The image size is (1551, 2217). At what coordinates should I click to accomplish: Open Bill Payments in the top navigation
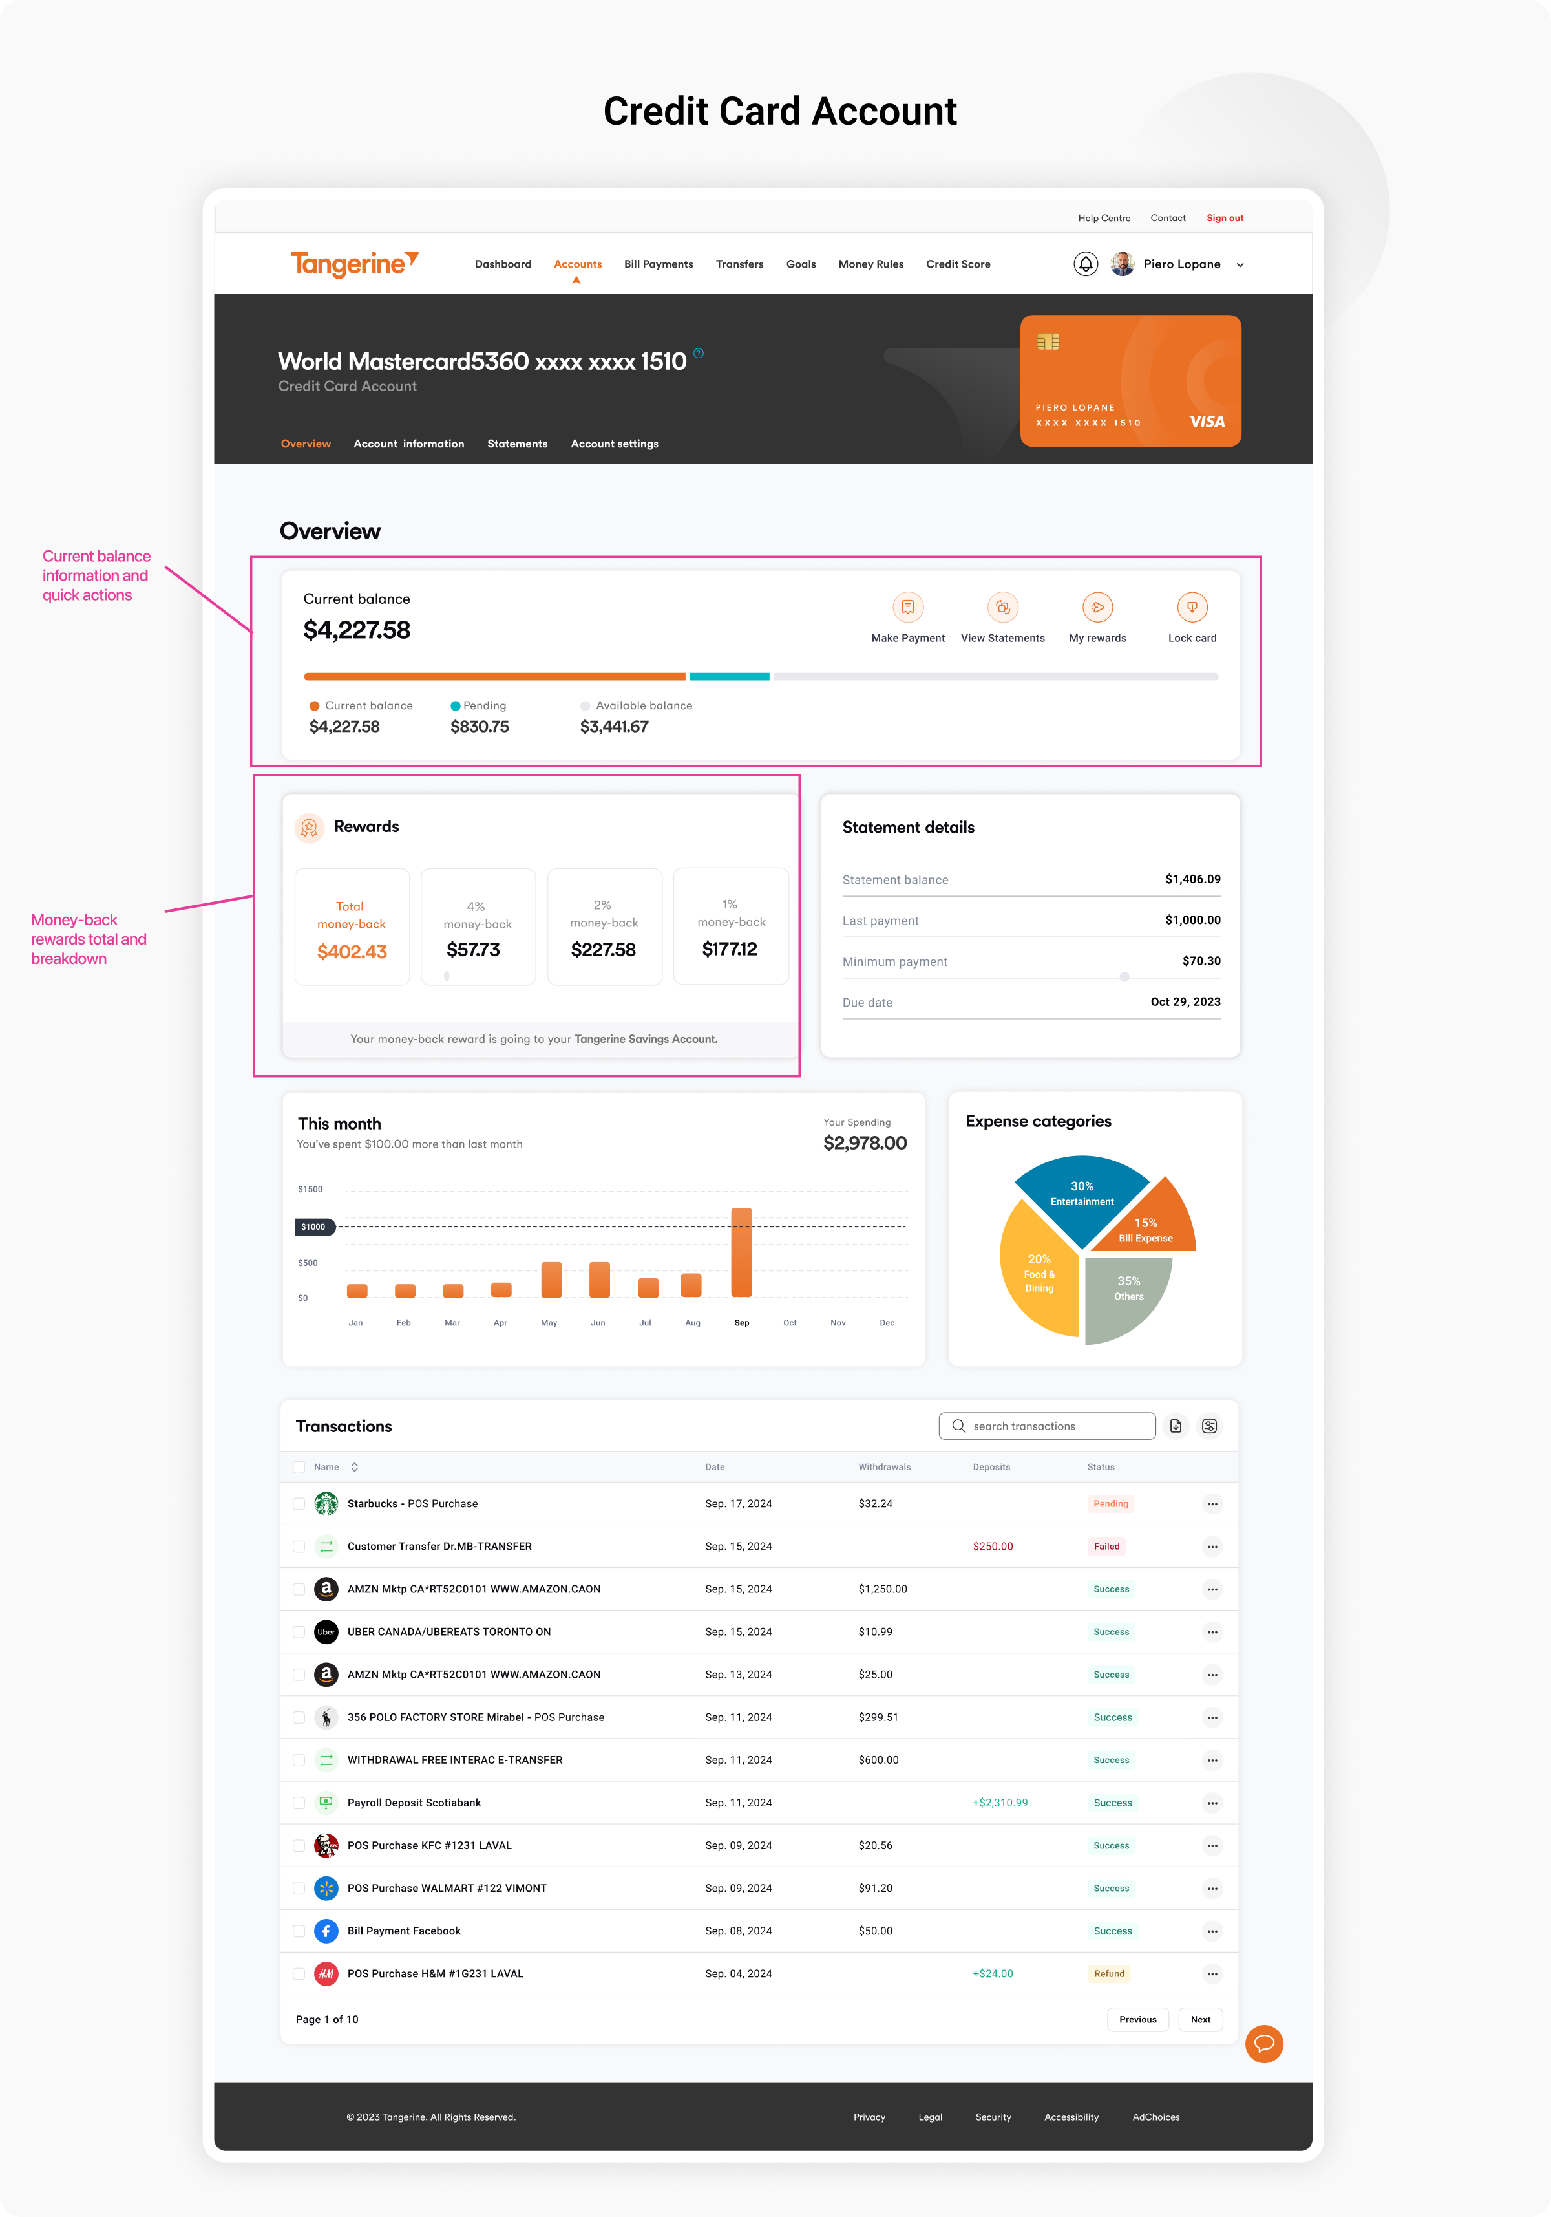[659, 264]
